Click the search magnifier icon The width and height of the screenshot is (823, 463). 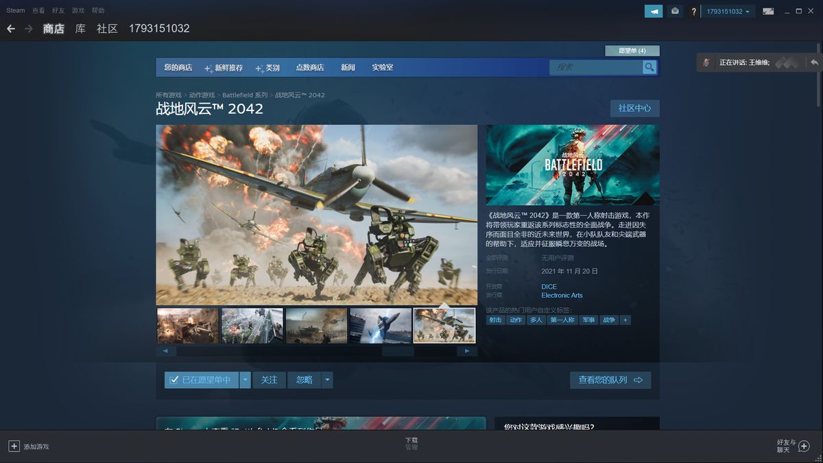click(649, 67)
